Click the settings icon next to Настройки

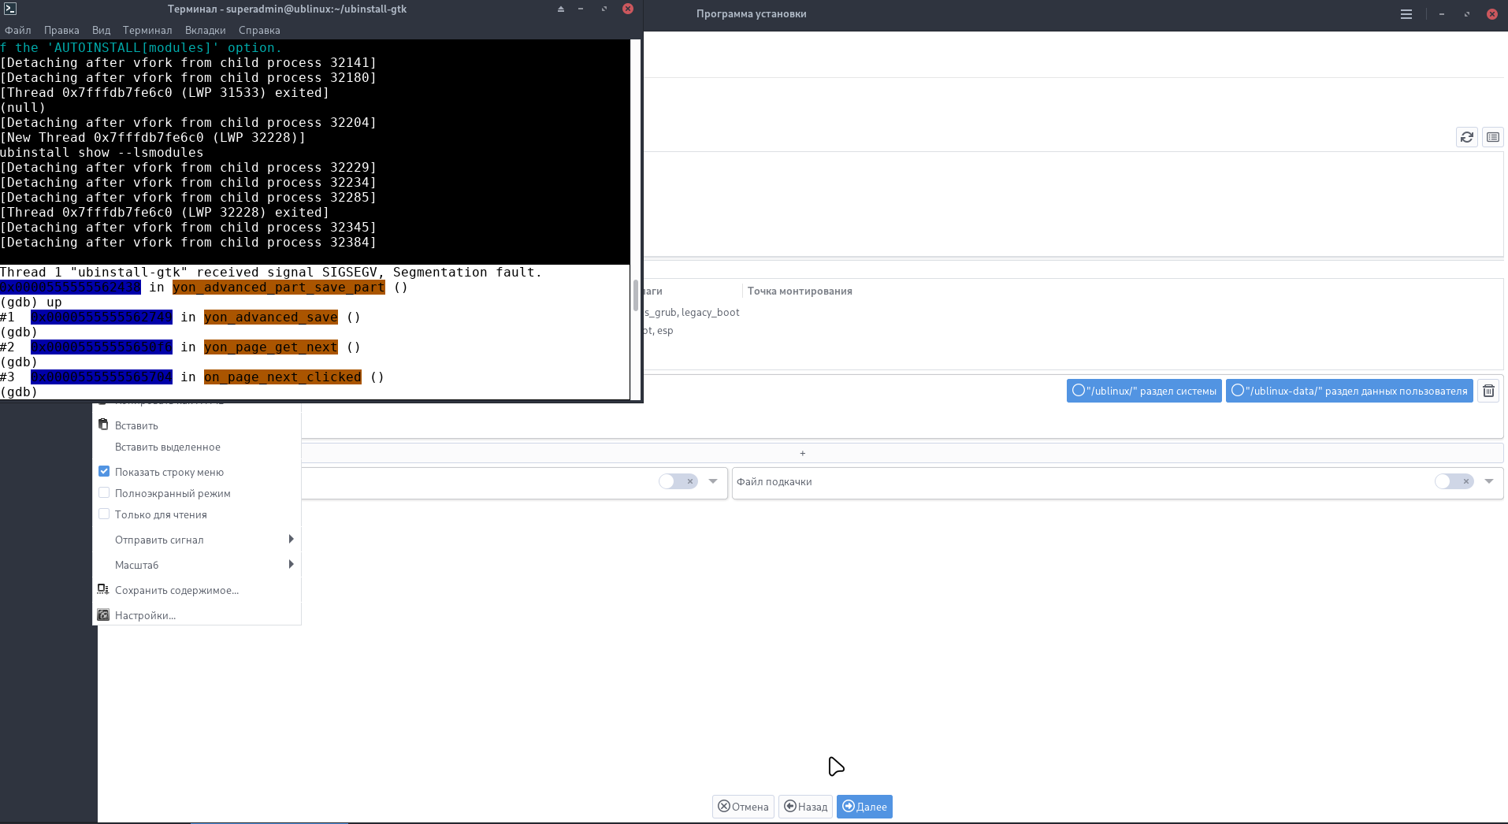[103, 614]
